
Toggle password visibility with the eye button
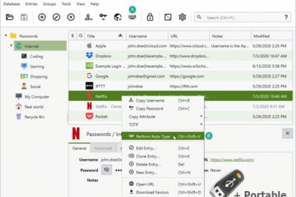(107, 170)
